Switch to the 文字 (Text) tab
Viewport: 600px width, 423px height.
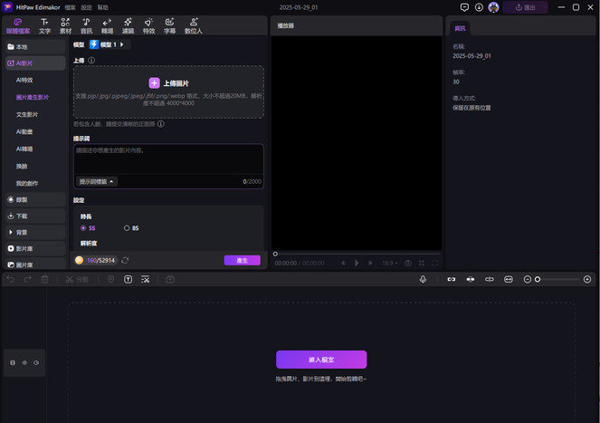[x=44, y=26]
